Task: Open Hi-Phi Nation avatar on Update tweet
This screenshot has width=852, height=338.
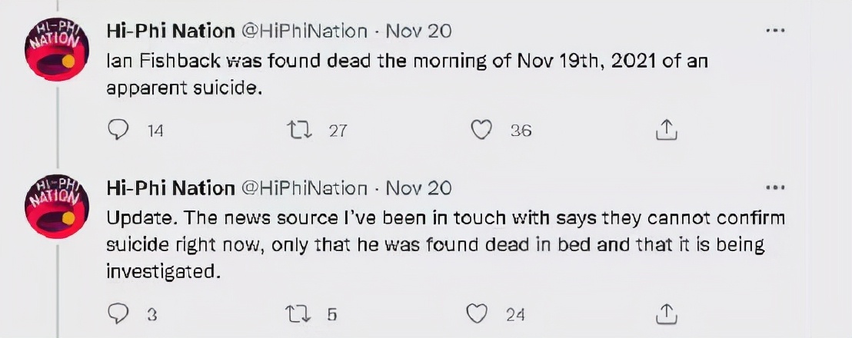Action: [58, 206]
